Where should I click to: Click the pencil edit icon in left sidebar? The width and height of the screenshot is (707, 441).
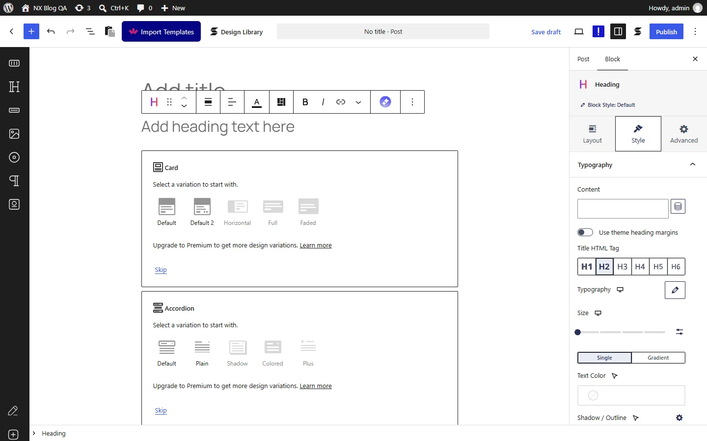(13, 411)
